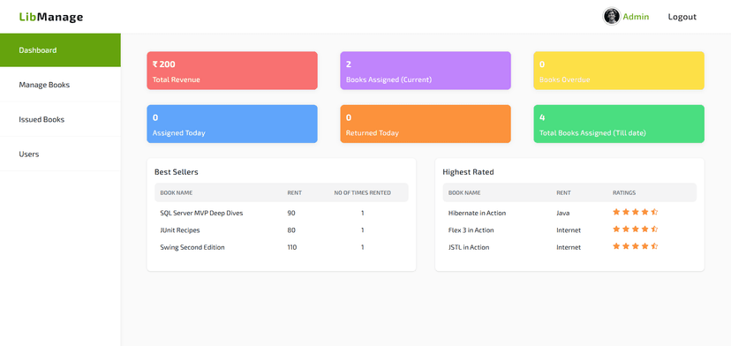Click the Admin username link
The width and height of the screenshot is (731, 346).
coord(636,17)
